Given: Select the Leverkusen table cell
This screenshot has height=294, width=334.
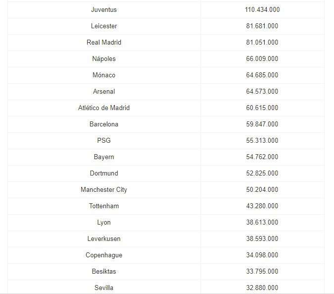Looking at the screenshot, I should [x=104, y=238].
